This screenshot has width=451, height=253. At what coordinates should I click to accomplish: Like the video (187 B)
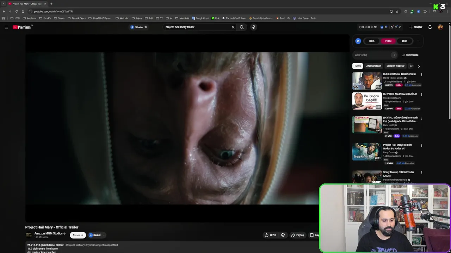pos(270,235)
